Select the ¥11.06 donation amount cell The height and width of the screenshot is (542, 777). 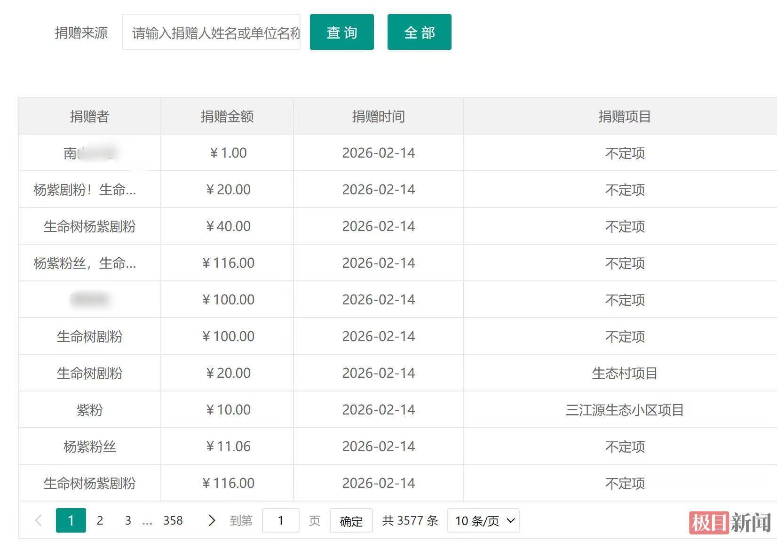(228, 446)
